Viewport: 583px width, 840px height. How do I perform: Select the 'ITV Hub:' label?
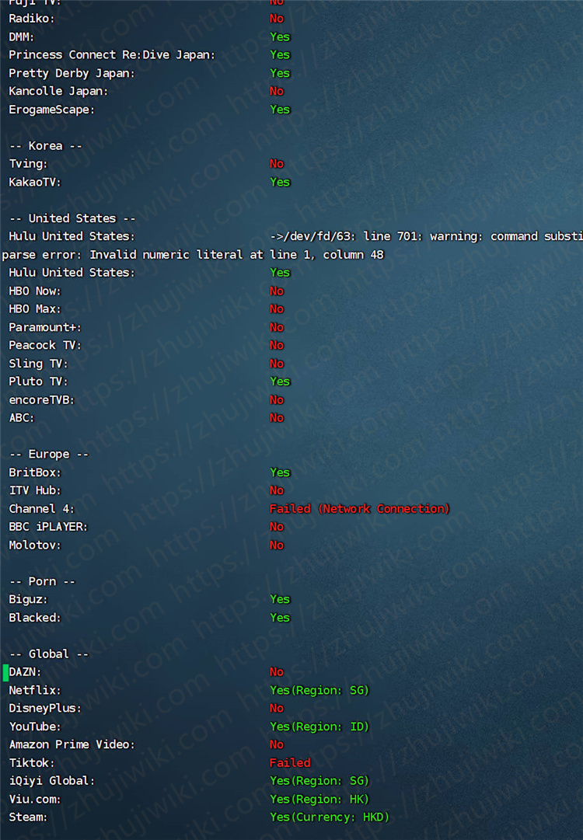click(35, 491)
